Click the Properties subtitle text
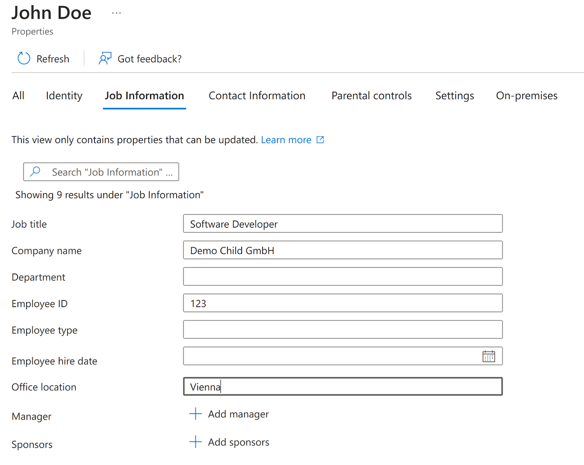Viewport: 584px width, 465px height. 32,32
